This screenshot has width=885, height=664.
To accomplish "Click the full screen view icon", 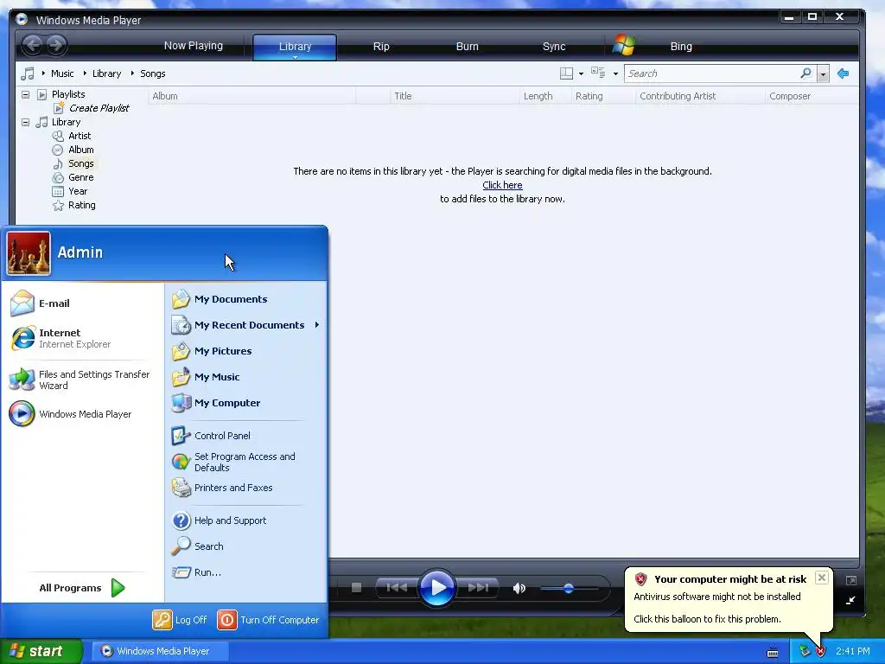I will click(x=851, y=580).
